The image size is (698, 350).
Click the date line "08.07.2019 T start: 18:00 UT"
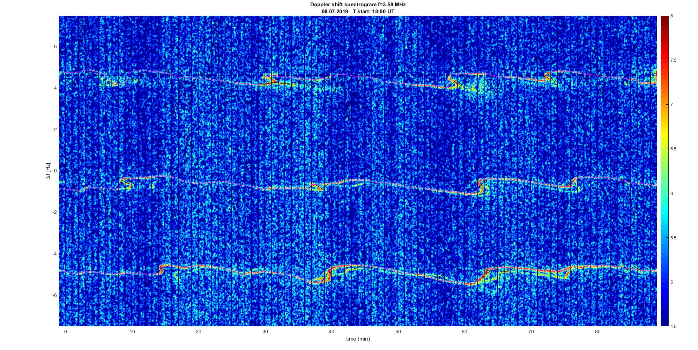pos(358,12)
